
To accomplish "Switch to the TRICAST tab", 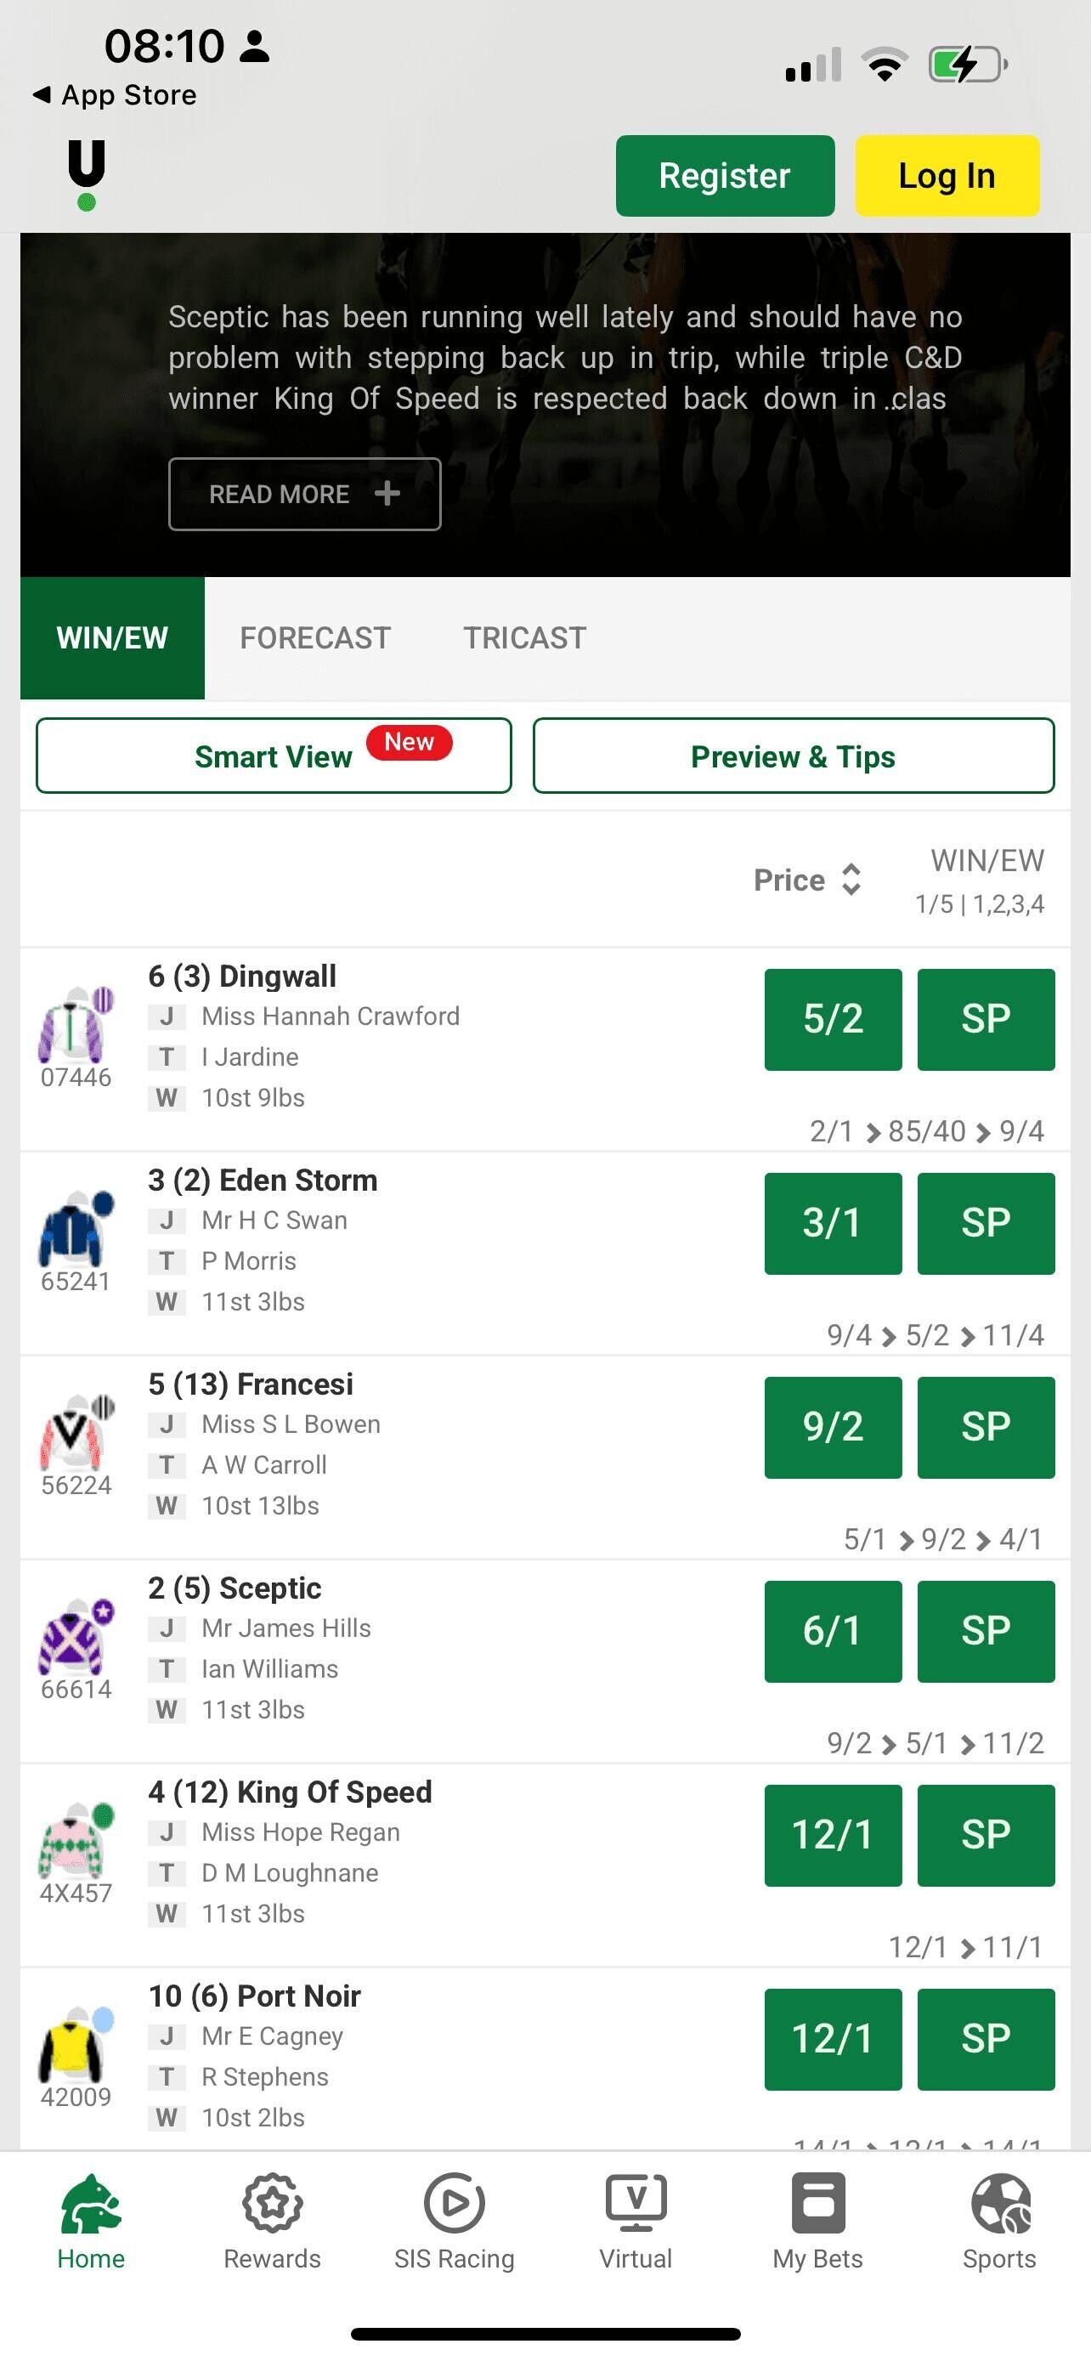I will tap(525, 638).
